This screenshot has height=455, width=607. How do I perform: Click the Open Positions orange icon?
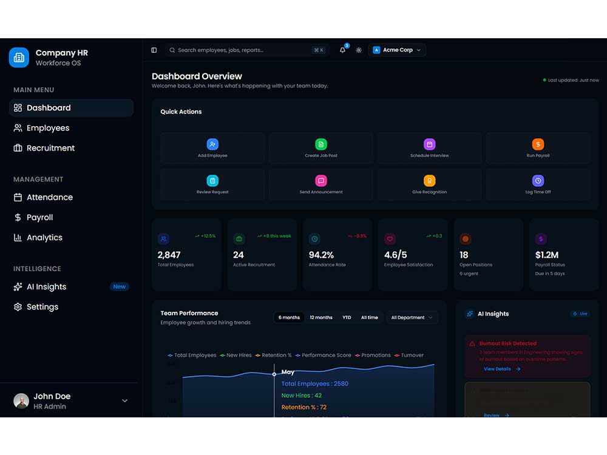click(466, 238)
